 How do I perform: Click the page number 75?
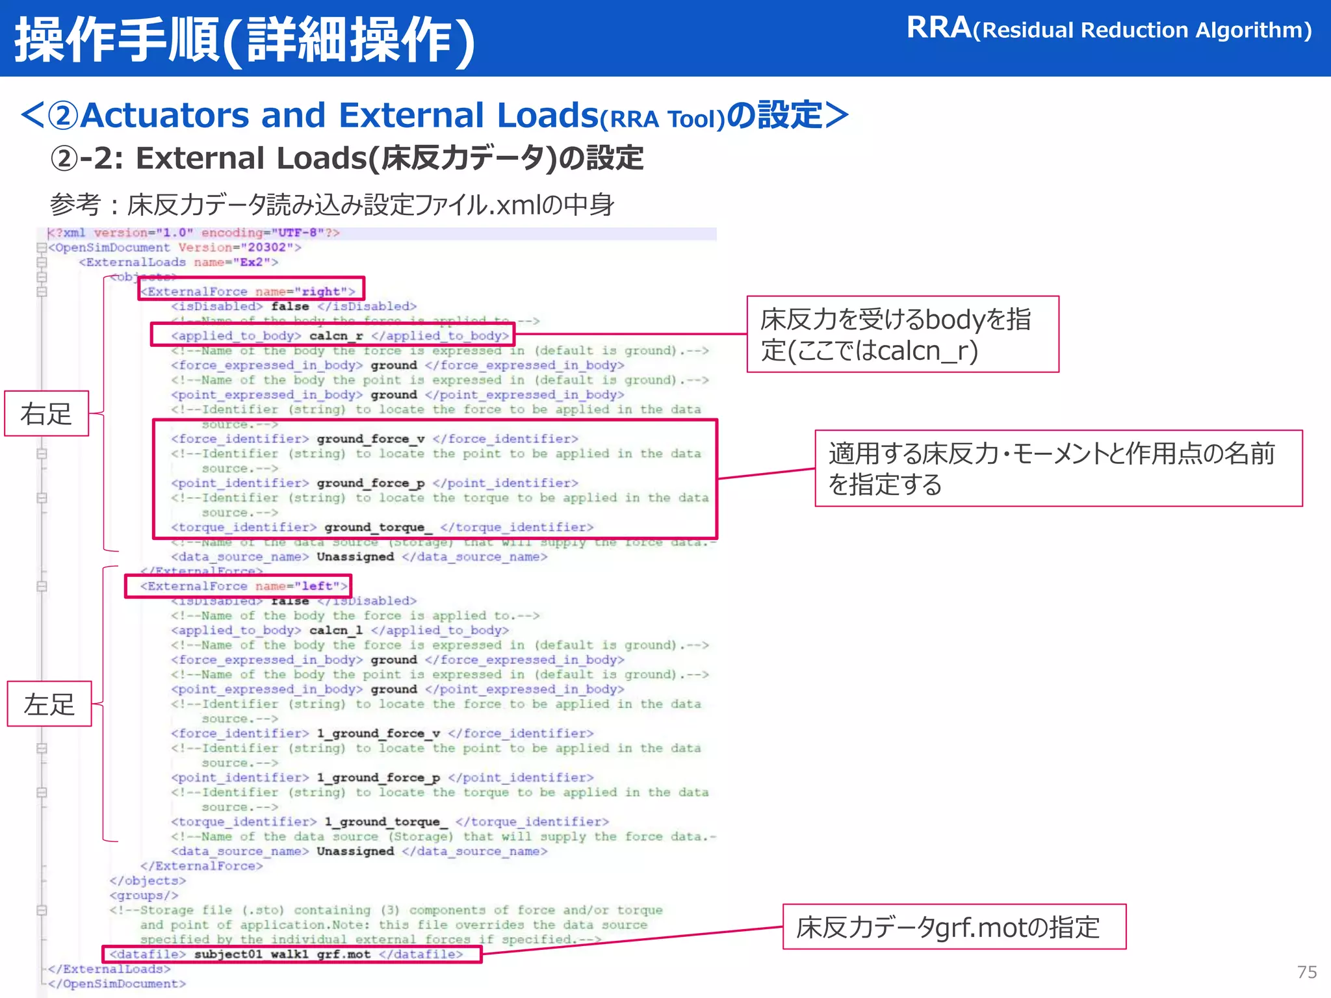click(1307, 972)
